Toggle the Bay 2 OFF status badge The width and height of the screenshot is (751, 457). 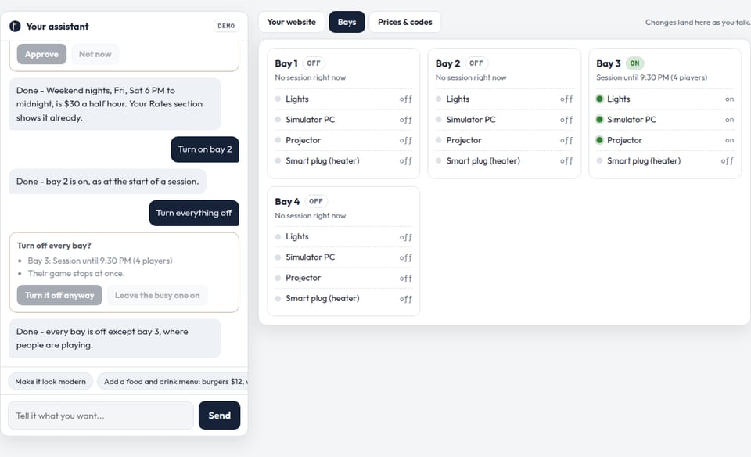tap(476, 63)
